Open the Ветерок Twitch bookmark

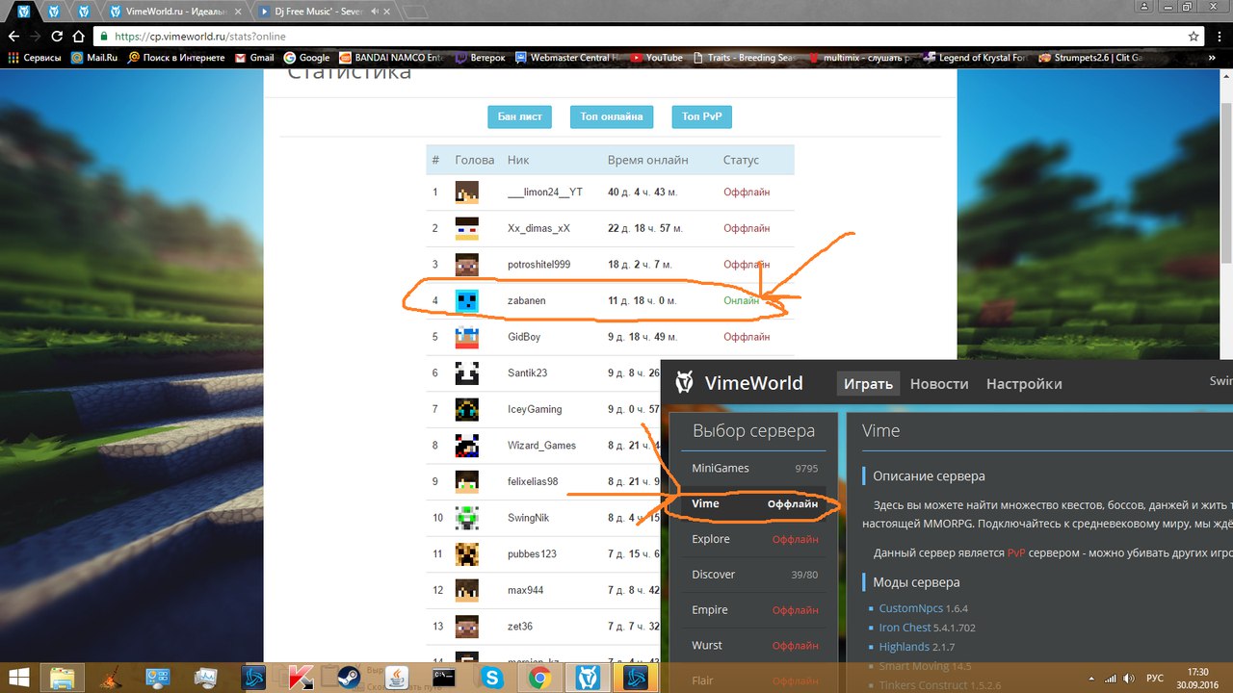(480, 58)
